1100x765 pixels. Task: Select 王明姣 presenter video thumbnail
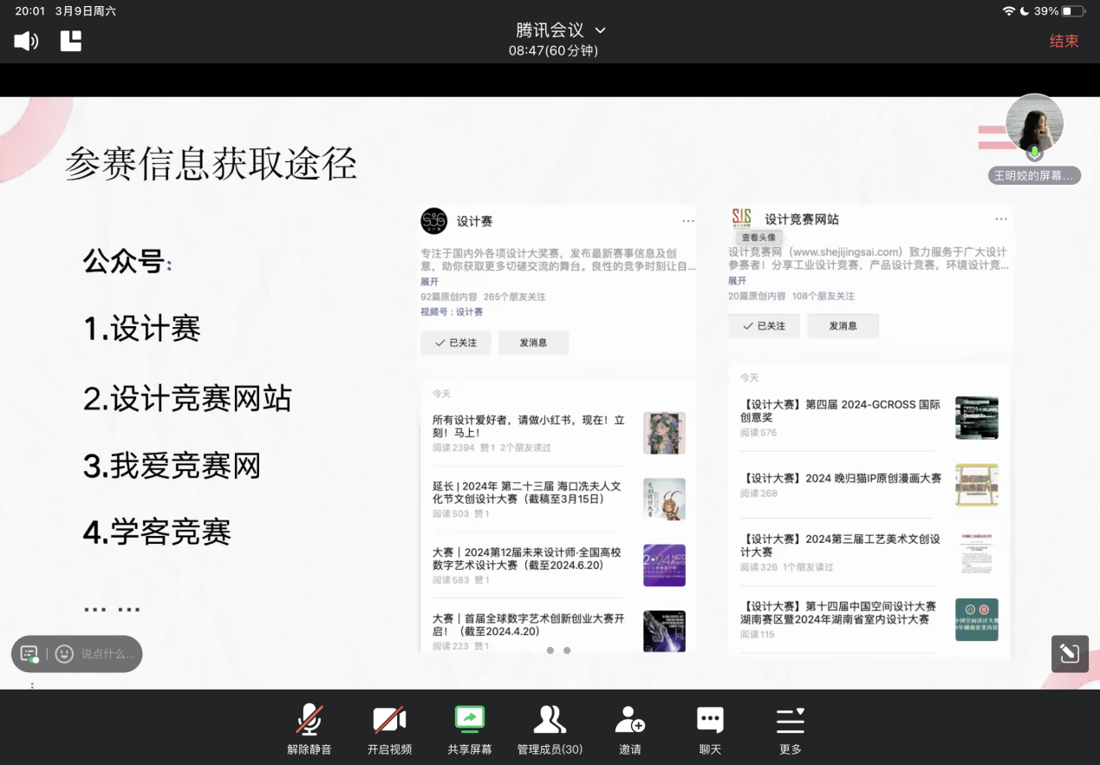[x=1034, y=124]
